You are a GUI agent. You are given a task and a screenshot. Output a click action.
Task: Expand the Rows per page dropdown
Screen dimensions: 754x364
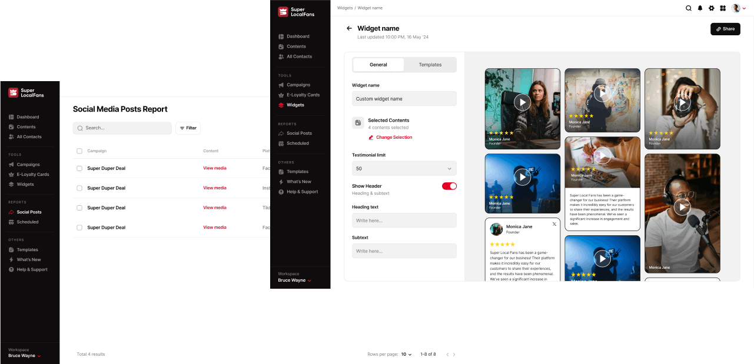tap(406, 355)
